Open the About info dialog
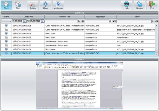 click(x=46, y=5)
